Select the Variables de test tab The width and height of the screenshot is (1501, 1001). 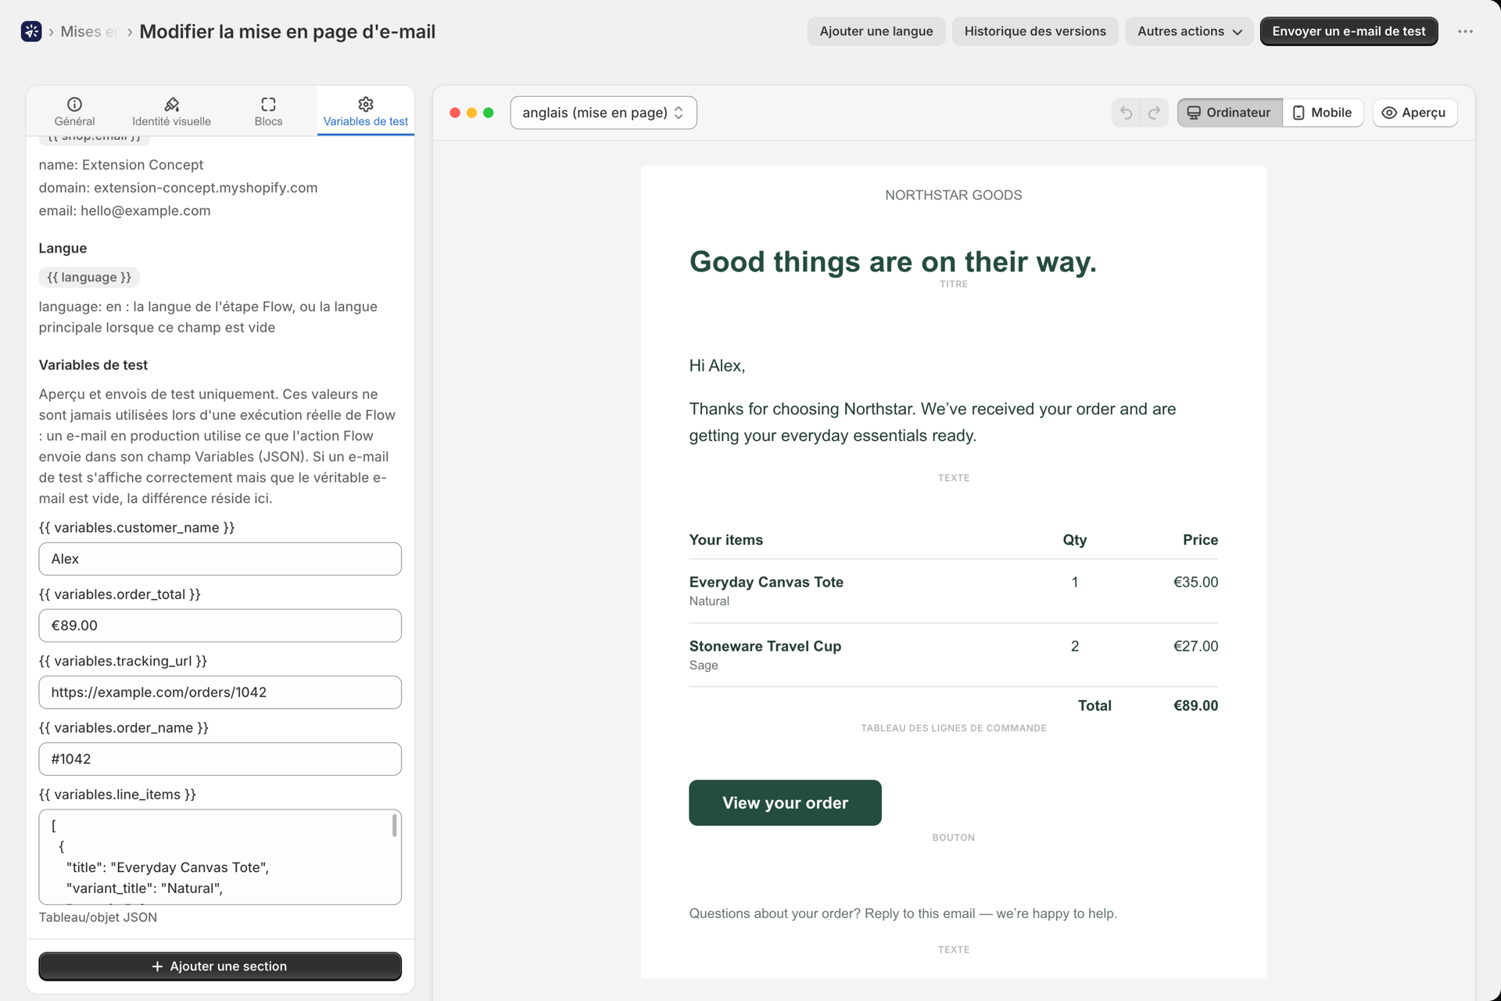(x=365, y=112)
